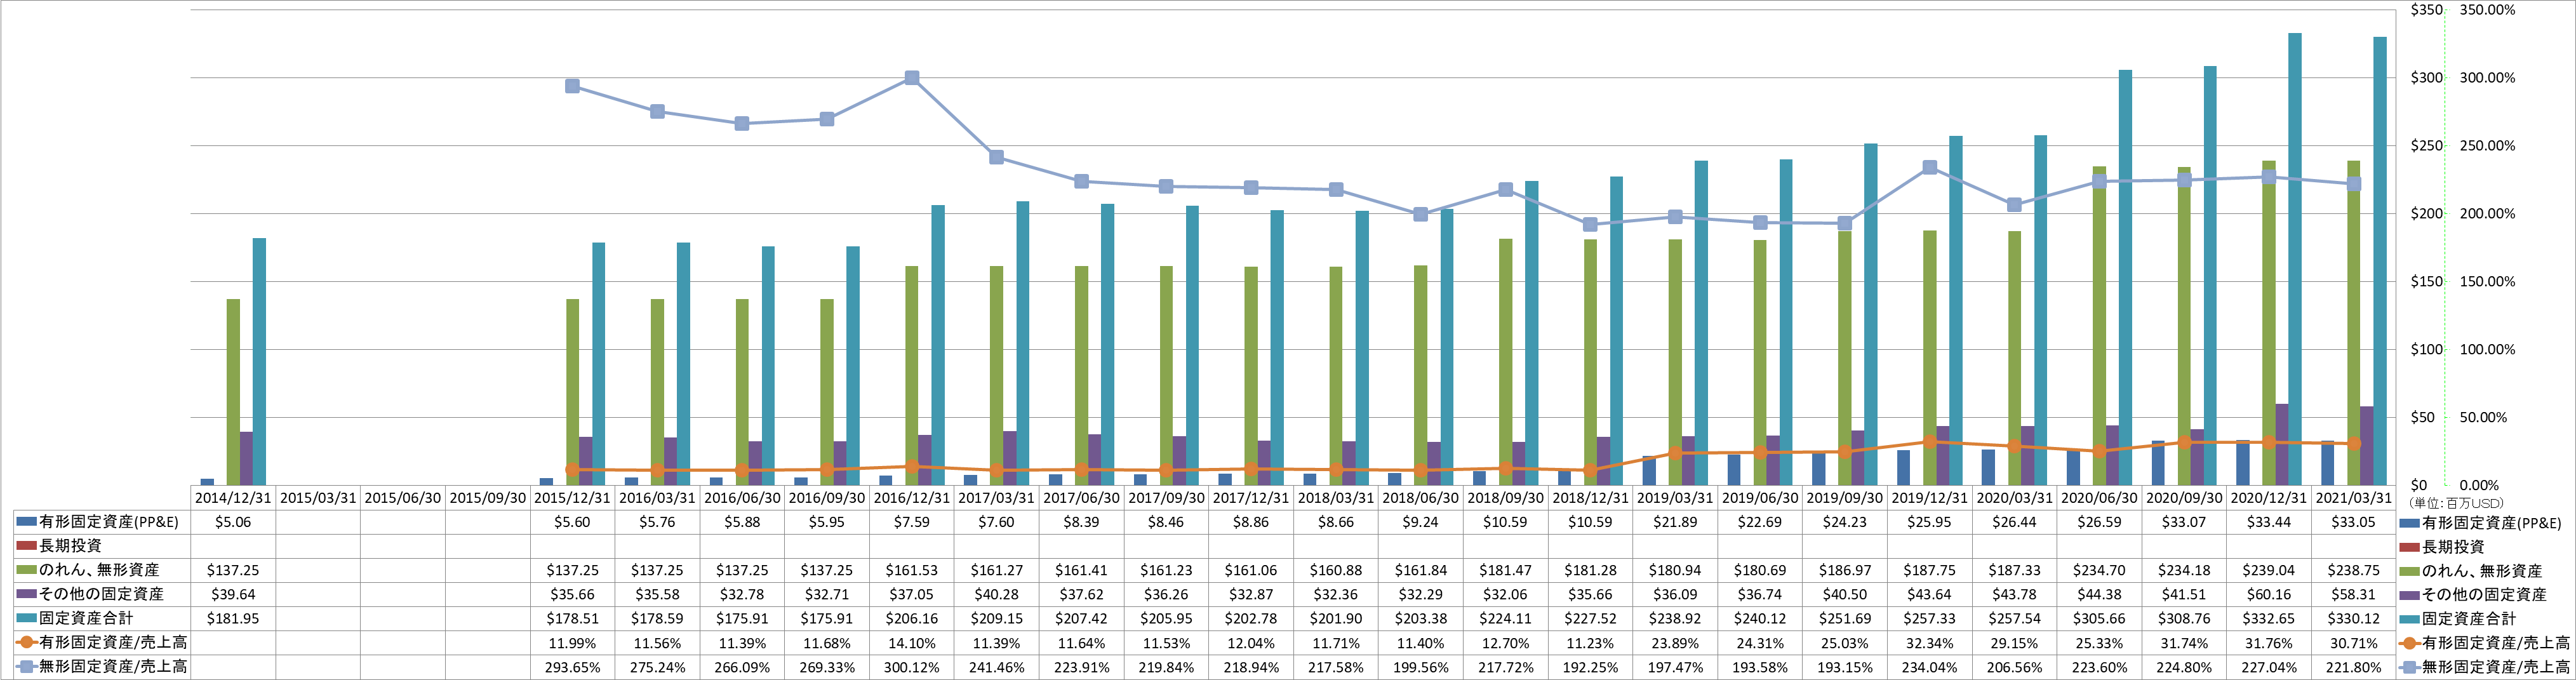Click the $39.64 cell in その他の固定資産 row
Screen dimensions: 2576x680
(x=233, y=594)
